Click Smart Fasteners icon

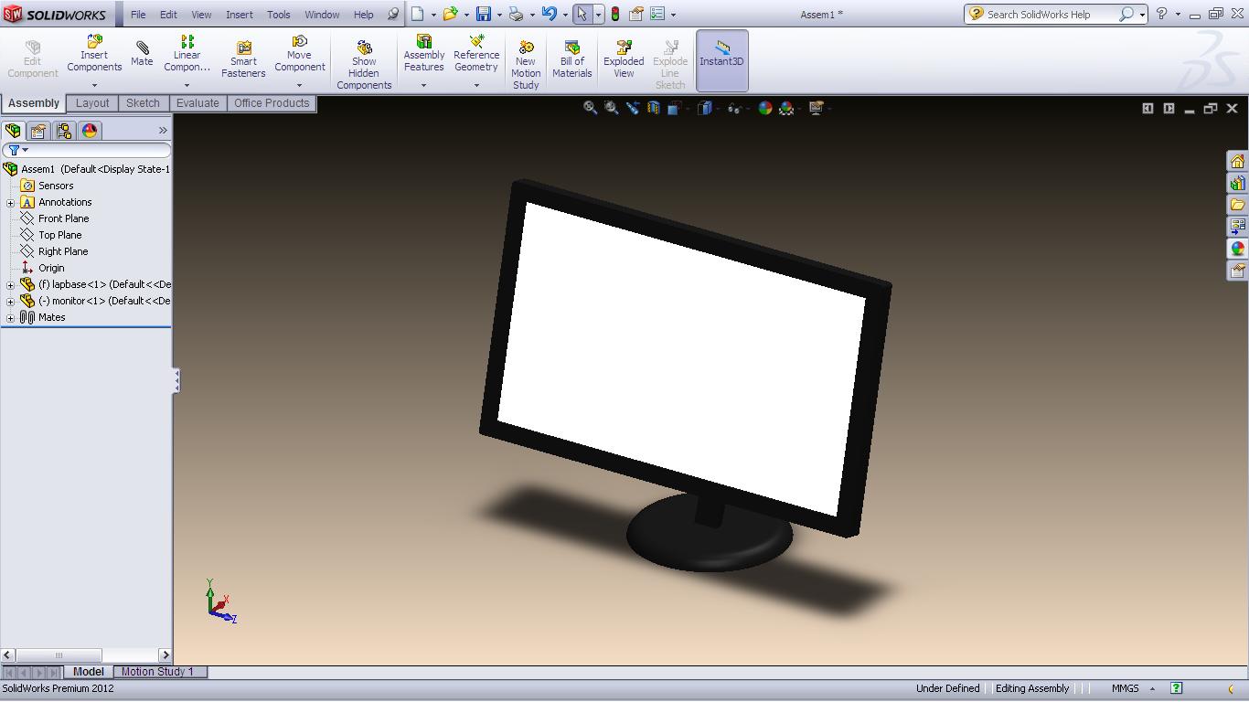pos(243,59)
